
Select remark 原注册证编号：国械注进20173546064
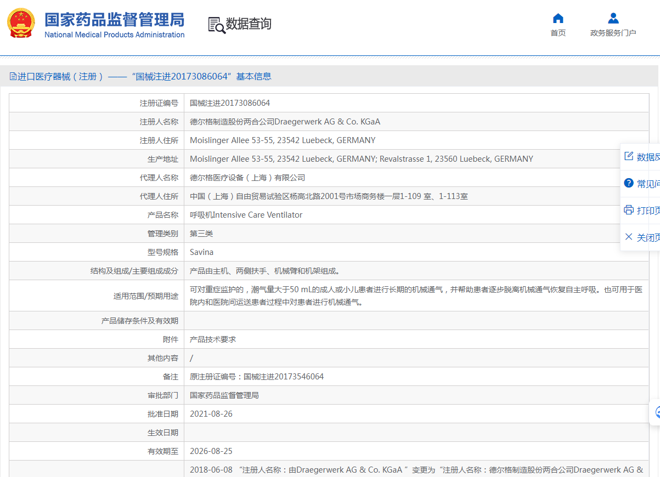click(257, 377)
